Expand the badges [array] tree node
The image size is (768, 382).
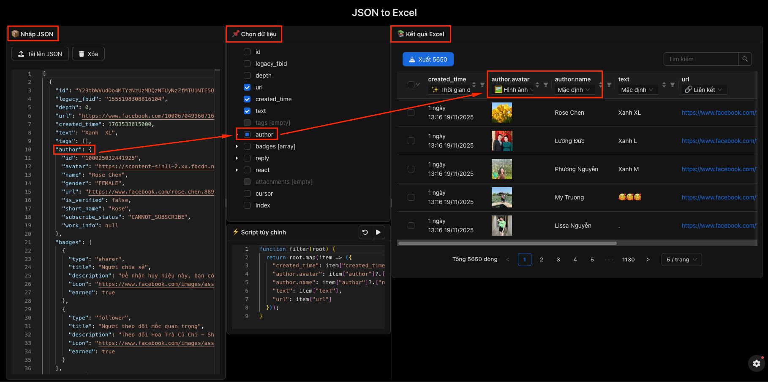237,146
